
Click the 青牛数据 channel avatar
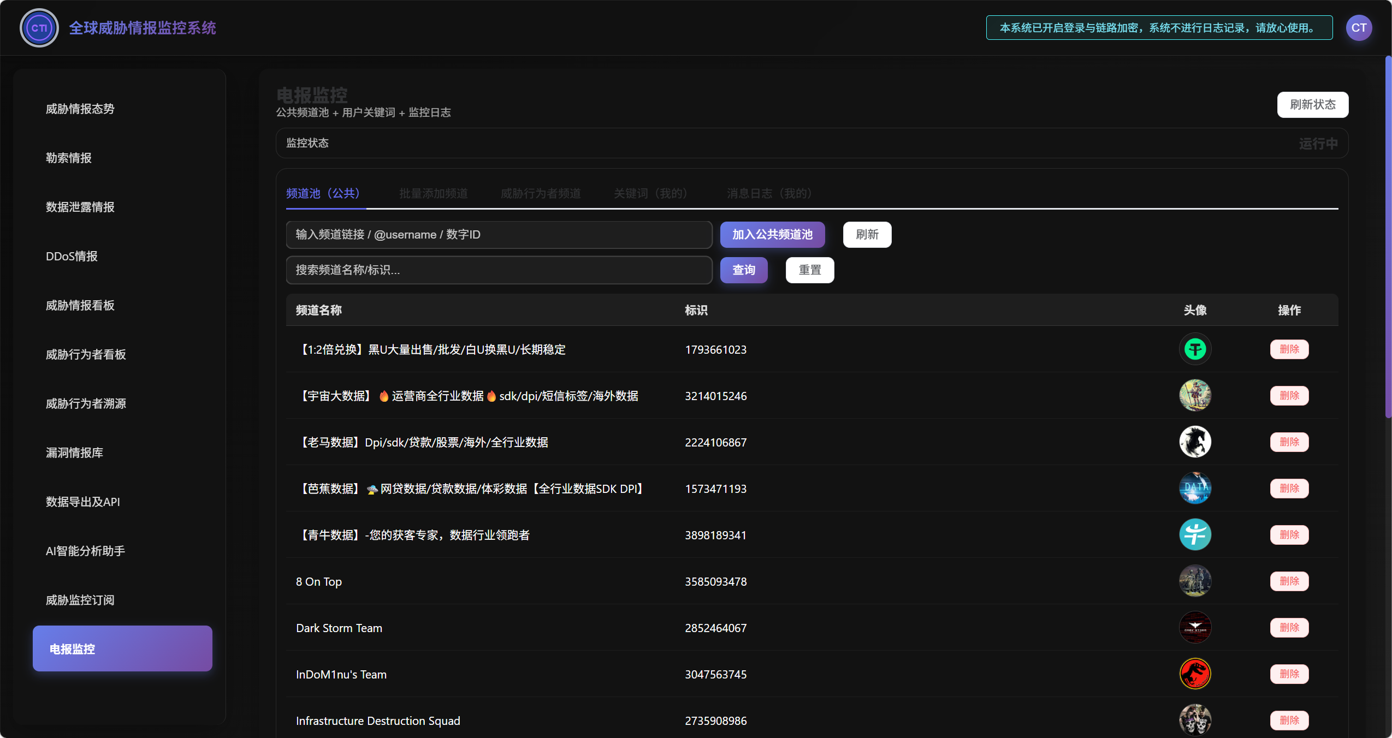pos(1195,535)
